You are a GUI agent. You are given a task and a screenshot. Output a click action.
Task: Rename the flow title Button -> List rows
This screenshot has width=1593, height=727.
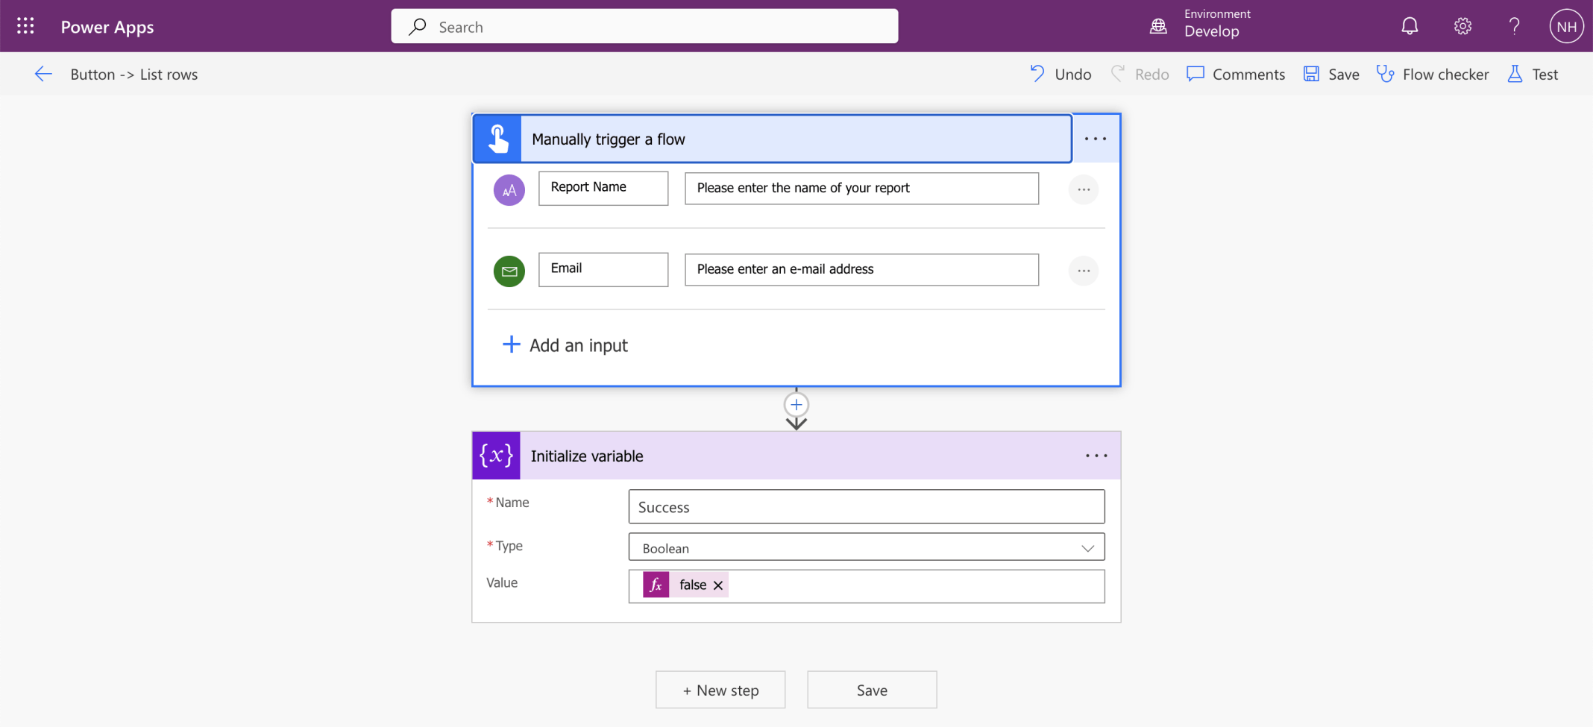[x=134, y=75]
